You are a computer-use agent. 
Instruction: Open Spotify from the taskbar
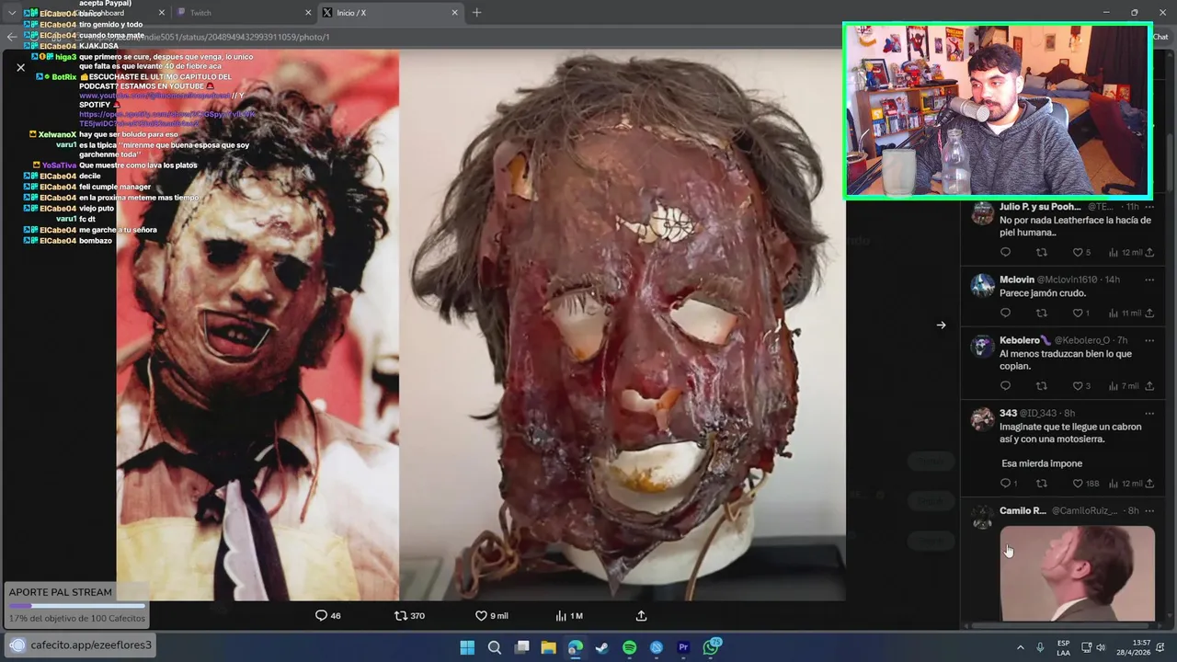[x=630, y=647]
